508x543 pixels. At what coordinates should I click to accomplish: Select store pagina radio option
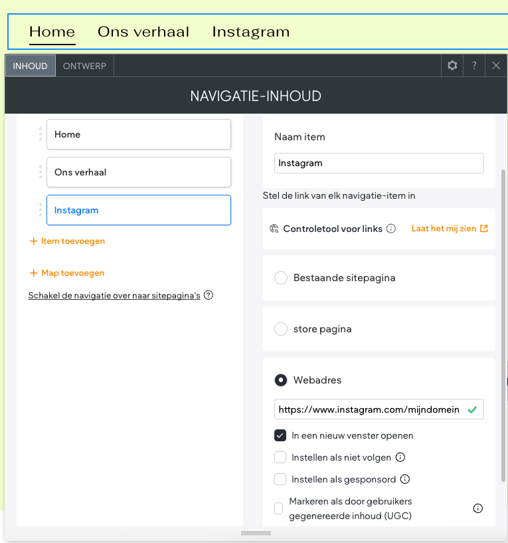pyautogui.click(x=281, y=329)
